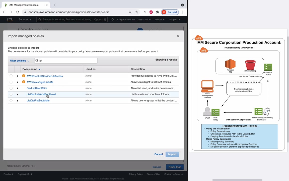
Task: Select radio for DevListReadWrite policy
Action: click(11, 88)
